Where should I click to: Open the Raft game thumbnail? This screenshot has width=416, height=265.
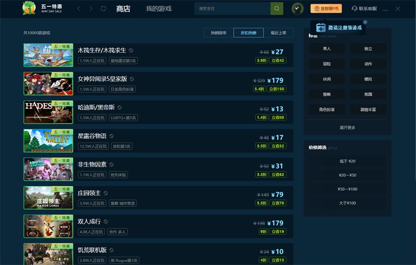click(48, 55)
